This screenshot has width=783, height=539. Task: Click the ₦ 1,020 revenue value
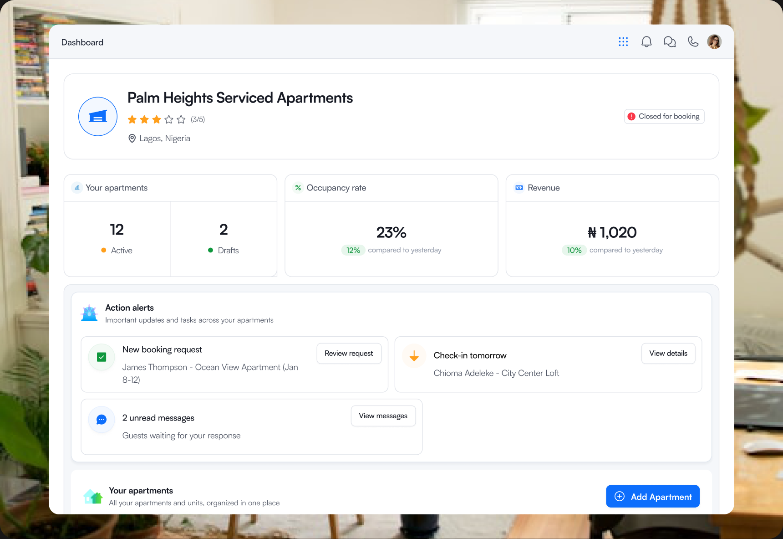click(x=612, y=232)
